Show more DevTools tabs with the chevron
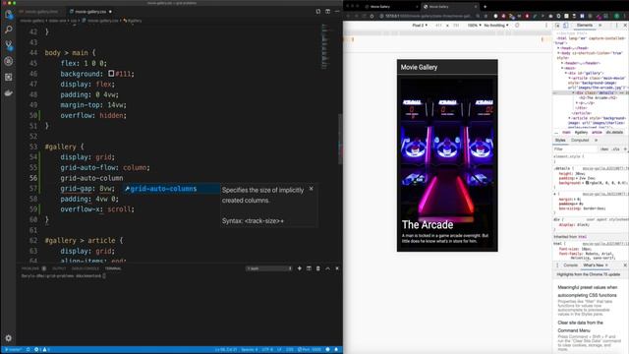629x354 pixels. click(600, 26)
